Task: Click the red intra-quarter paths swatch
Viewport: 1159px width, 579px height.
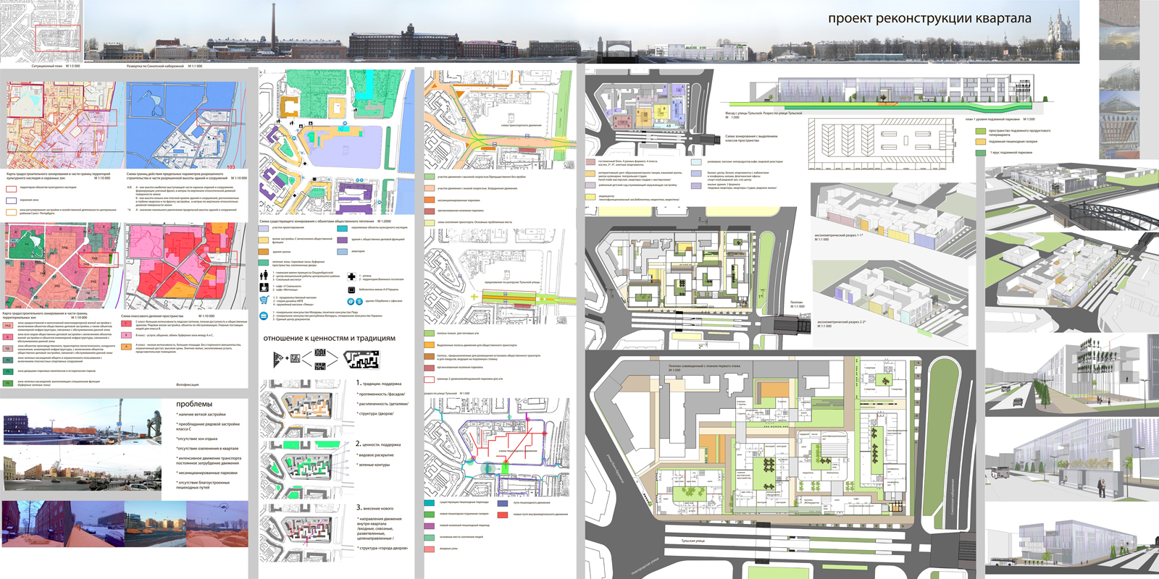Action: point(503,514)
